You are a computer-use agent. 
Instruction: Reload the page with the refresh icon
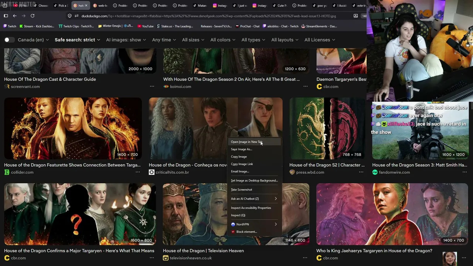(33, 16)
